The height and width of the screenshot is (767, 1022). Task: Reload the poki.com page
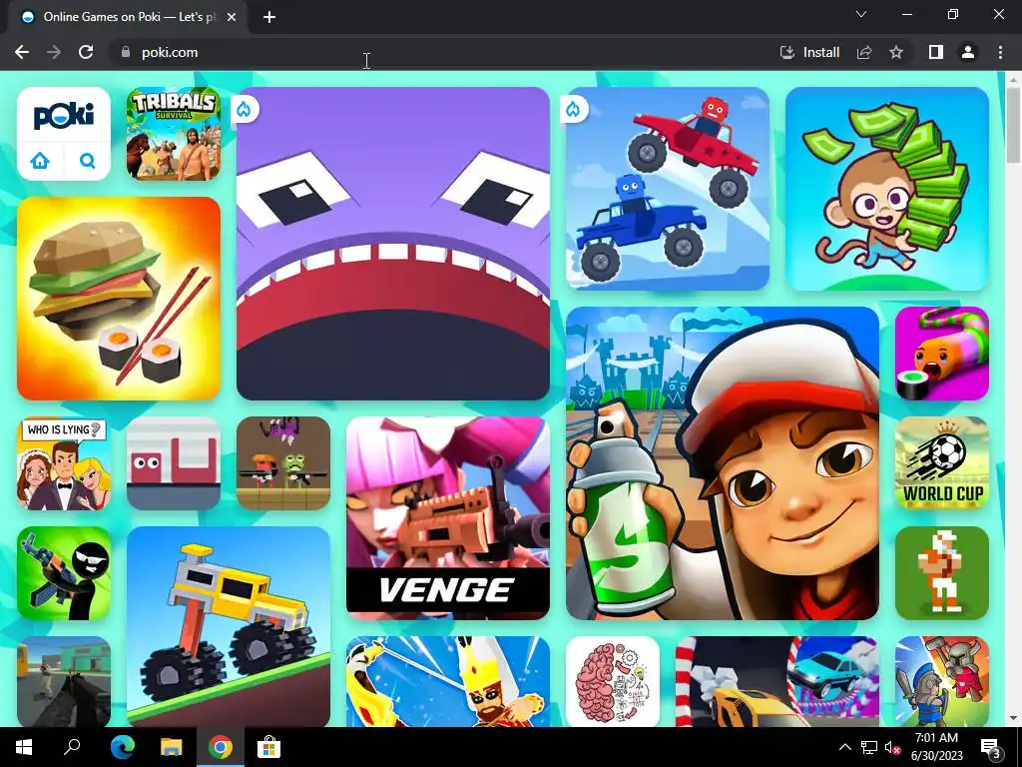point(86,52)
